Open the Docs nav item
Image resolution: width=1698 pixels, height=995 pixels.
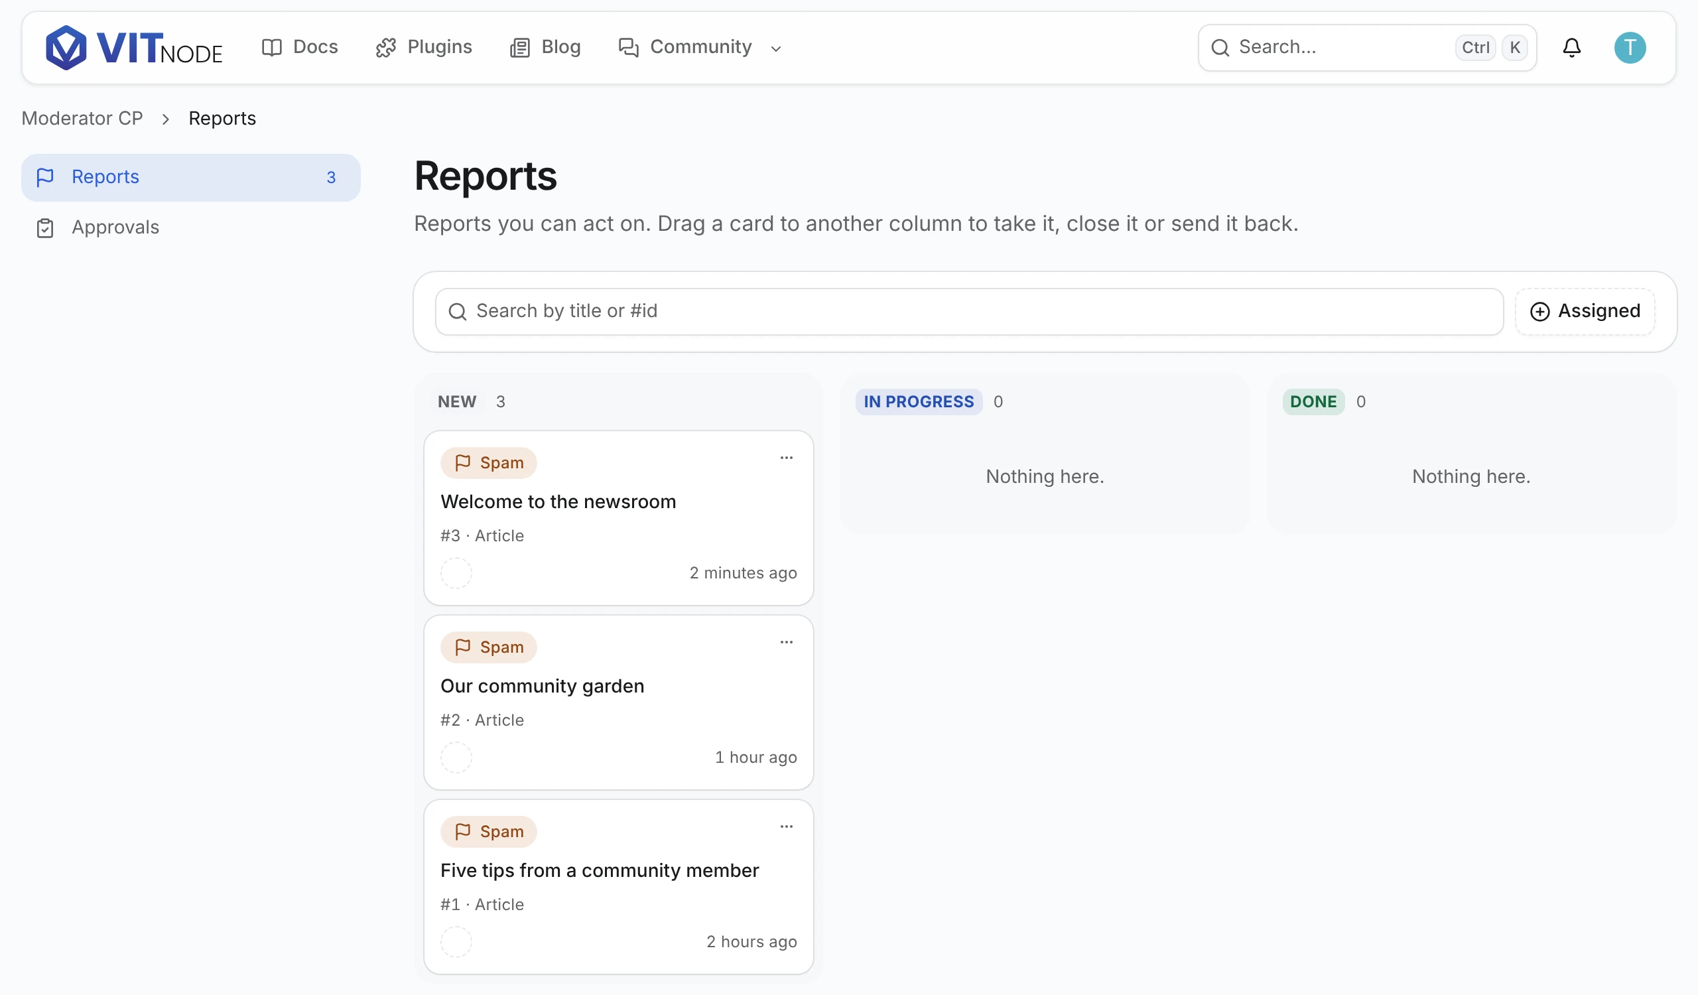(300, 47)
